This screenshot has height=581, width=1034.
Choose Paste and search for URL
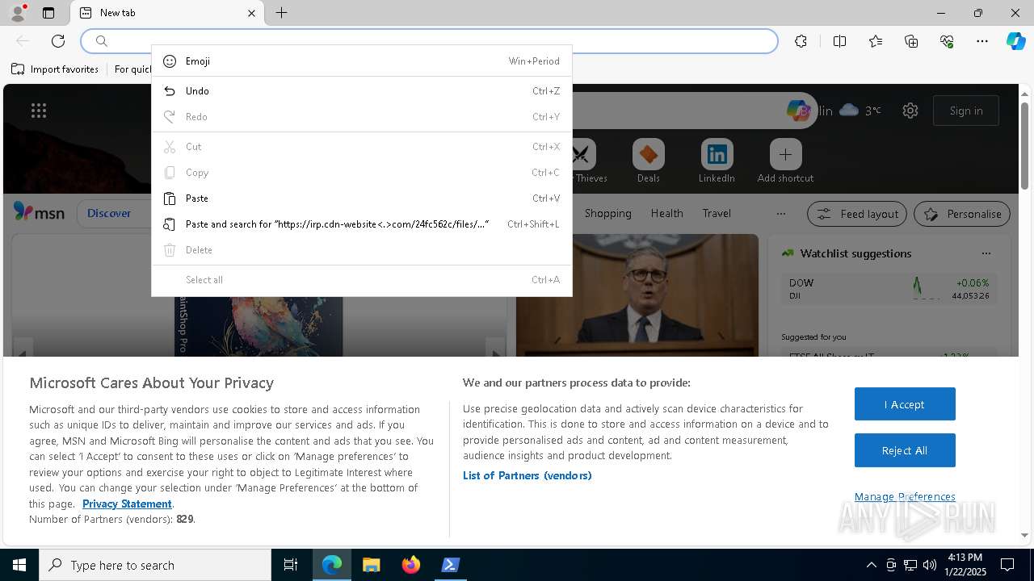[362, 224]
